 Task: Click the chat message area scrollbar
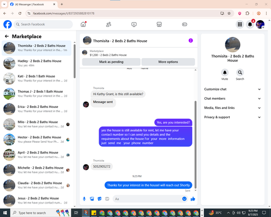[x=195, y=145]
